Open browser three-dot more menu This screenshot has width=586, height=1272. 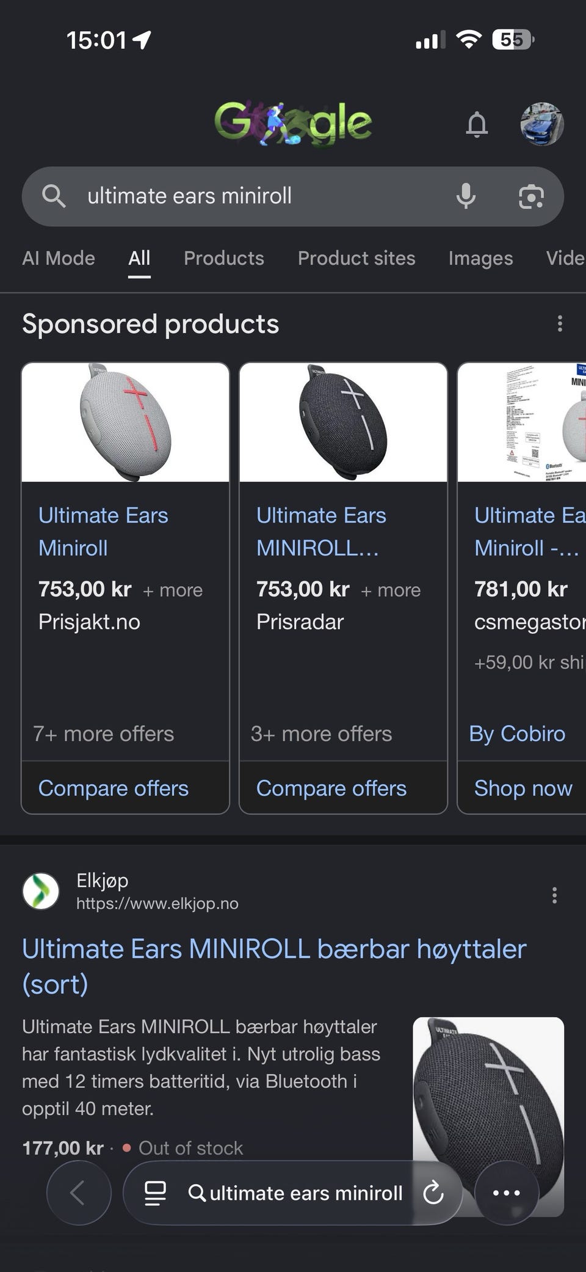pos(507,1193)
